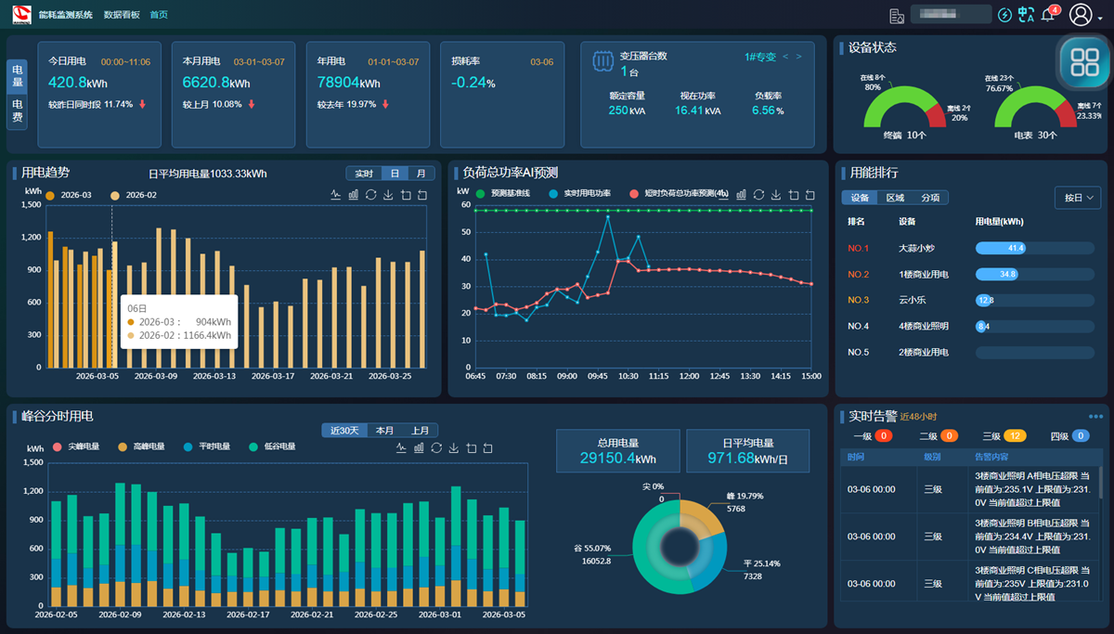Viewport: 1114px width, 634px height.
Task: Open the notification bell with 4 alerts
Action: pos(1049,15)
